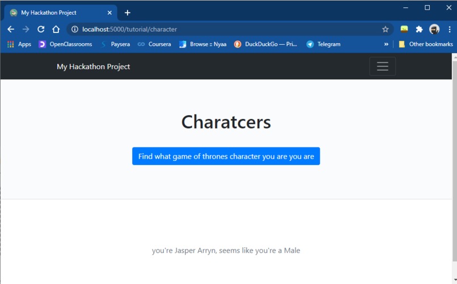
Task: Click the My Hackathon Project navbar brand
Action: click(x=93, y=67)
